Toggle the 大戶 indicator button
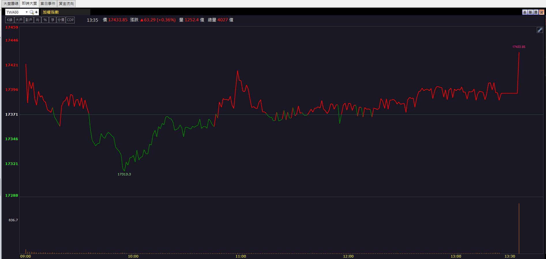 pyautogui.click(x=19, y=20)
